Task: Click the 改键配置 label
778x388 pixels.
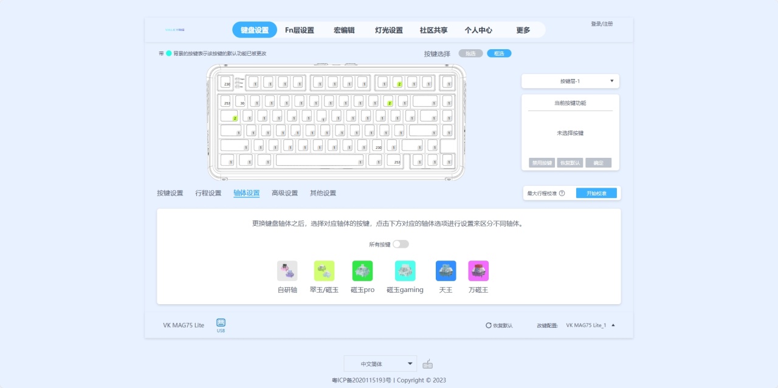Action: pyautogui.click(x=547, y=325)
